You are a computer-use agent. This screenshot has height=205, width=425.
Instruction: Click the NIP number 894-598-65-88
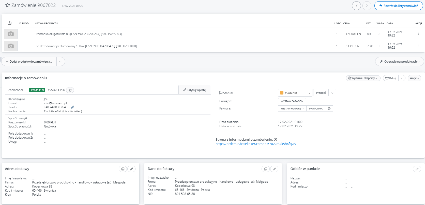click(x=185, y=194)
